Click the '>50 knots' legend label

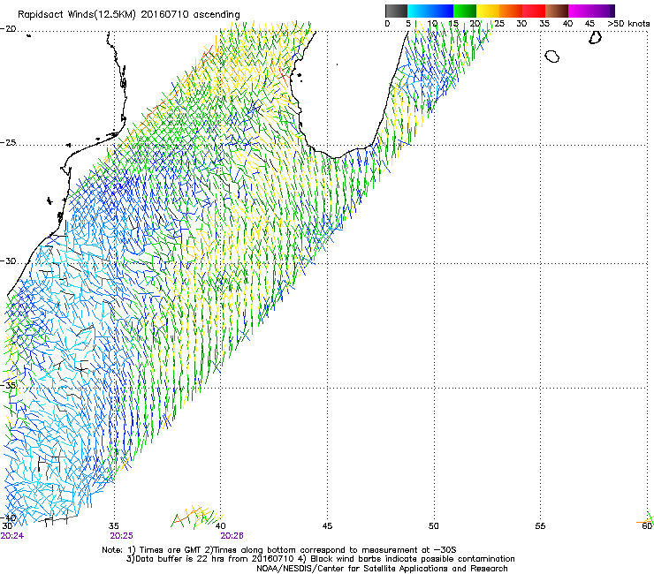pos(628,24)
